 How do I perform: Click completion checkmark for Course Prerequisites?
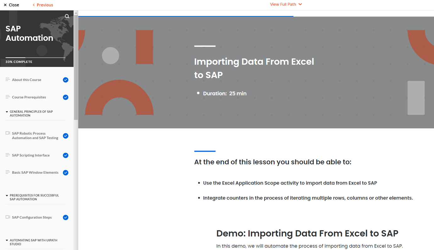pyautogui.click(x=65, y=97)
